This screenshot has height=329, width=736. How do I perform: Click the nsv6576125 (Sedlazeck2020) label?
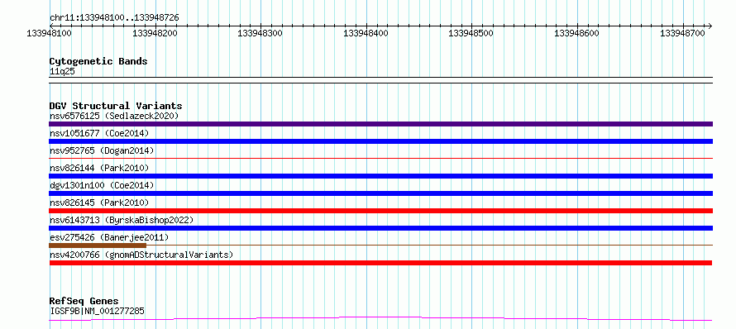tap(114, 116)
